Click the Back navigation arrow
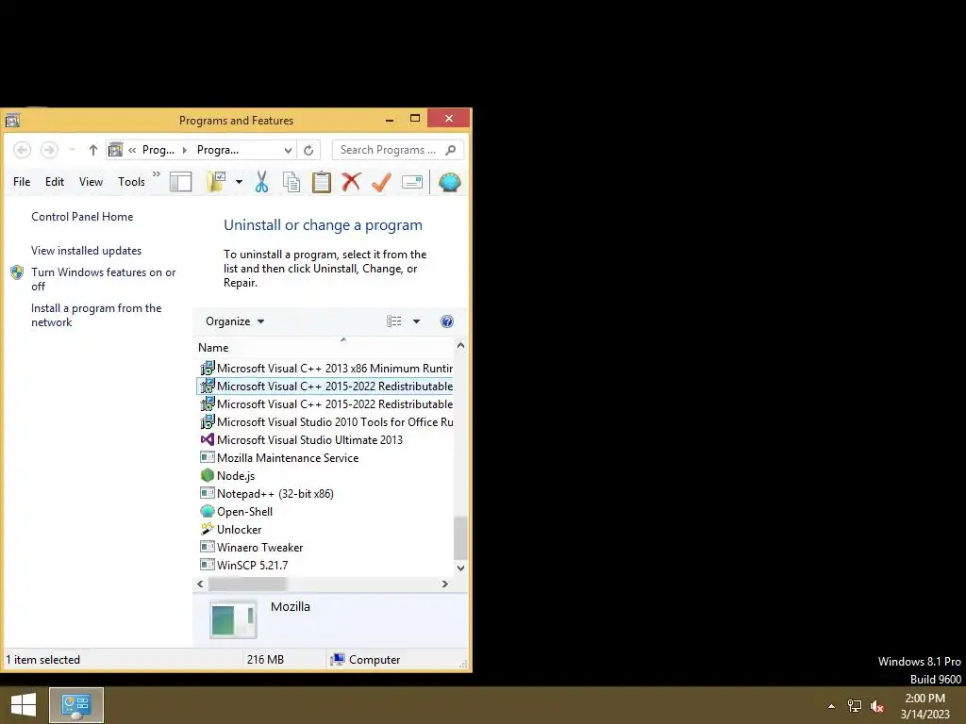The width and height of the screenshot is (966, 724). 23,150
